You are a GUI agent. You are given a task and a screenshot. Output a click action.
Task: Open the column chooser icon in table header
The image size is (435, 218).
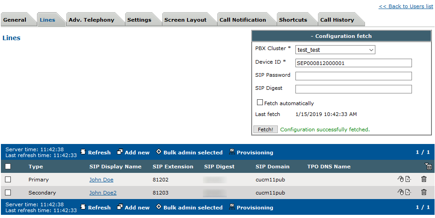[x=428, y=166]
